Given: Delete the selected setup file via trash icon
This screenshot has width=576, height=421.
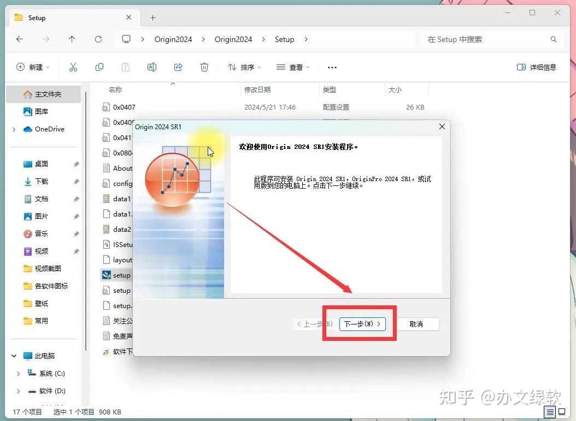Looking at the screenshot, I should [204, 67].
